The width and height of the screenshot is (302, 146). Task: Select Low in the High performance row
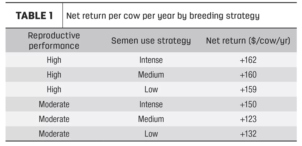[151, 90]
